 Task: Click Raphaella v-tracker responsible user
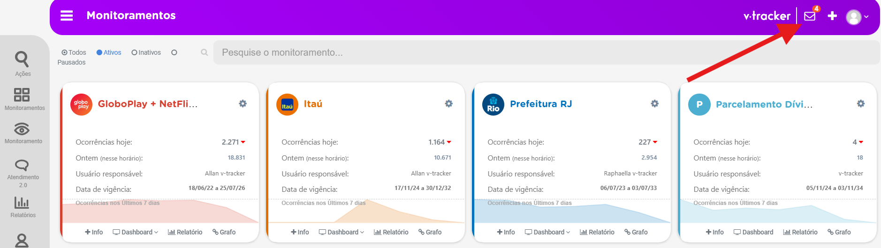point(630,173)
